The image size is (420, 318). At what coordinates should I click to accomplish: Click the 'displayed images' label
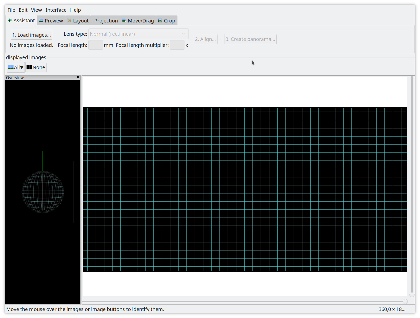tap(26, 57)
